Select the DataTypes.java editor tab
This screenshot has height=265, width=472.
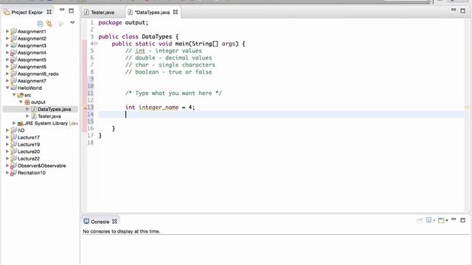(x=153, y=13)
